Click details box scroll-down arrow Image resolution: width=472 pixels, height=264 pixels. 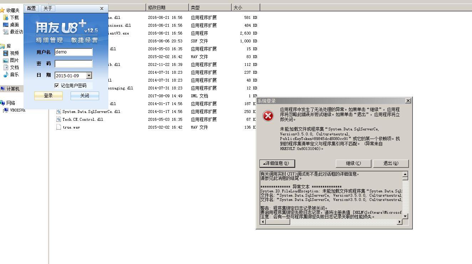tap(405, 216)
